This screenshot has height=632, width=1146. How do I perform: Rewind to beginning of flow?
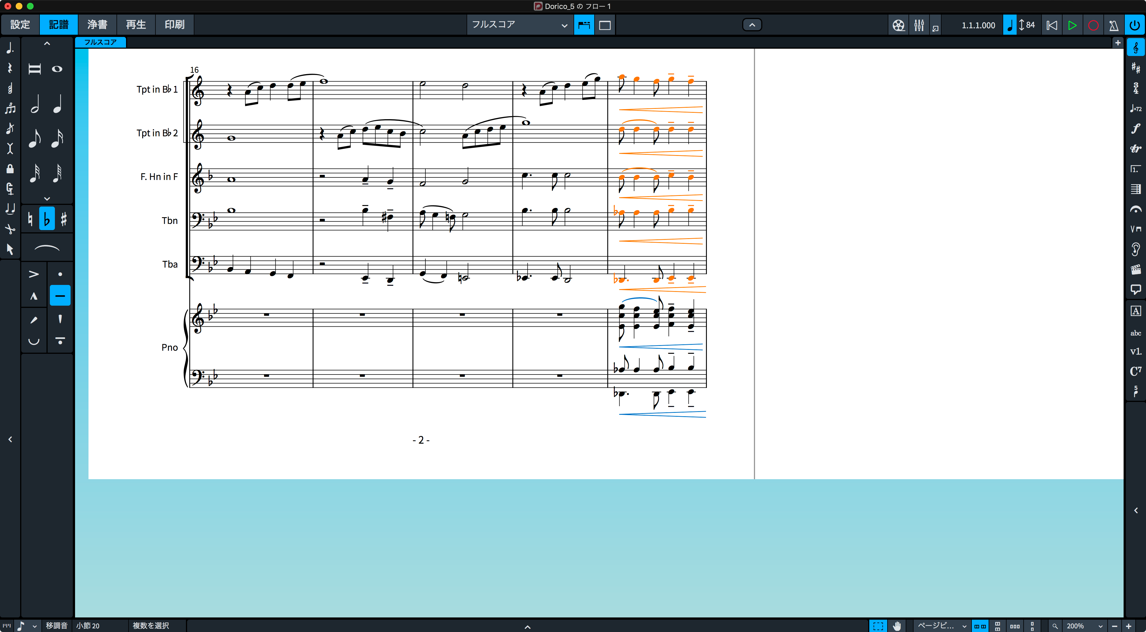(1052, 25)
